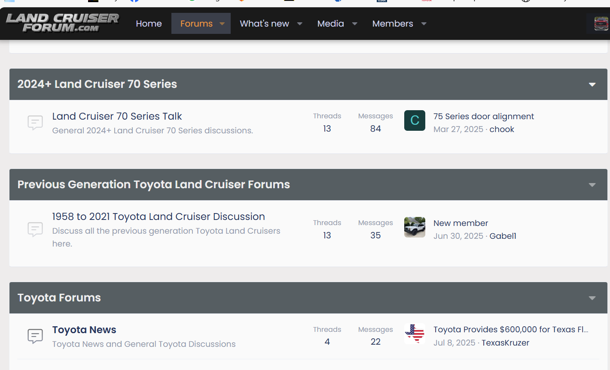Screen dimensions: 610x370
Task: View the chook user profile
Action: pyautogui.click(x=502, y=129)
